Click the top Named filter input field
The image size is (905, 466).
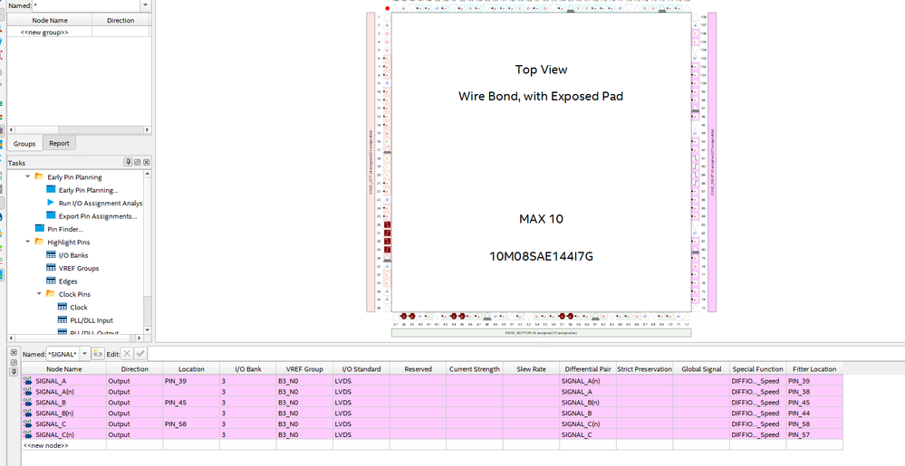tap(86, 5)
